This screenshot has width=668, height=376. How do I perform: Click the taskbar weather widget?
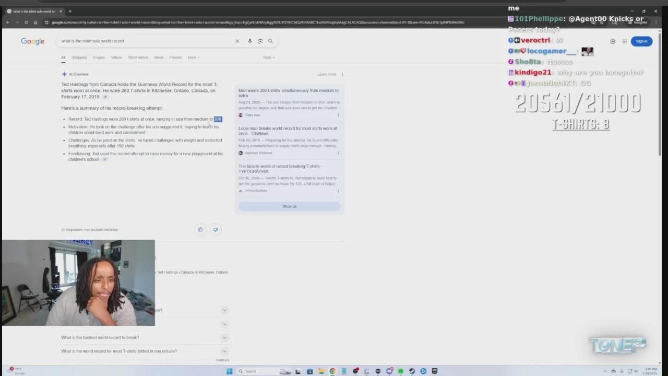point(17,371)
